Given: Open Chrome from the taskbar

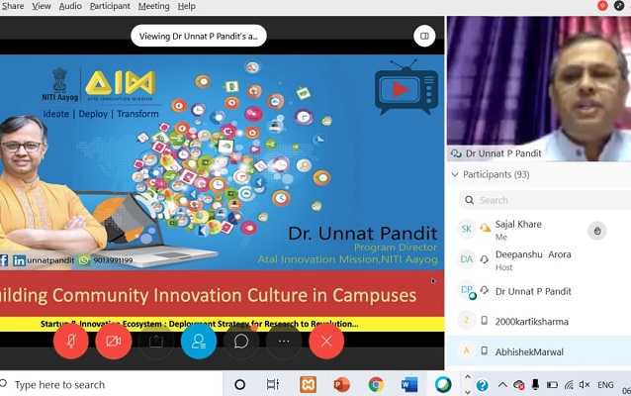Looking at the screenshot, I should point(376,384).
